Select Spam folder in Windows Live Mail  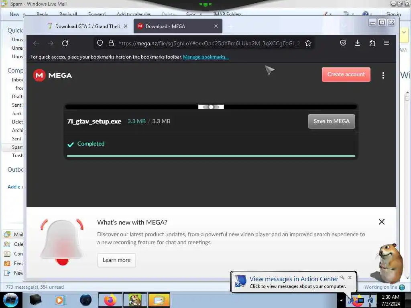[x=17, y=147]
